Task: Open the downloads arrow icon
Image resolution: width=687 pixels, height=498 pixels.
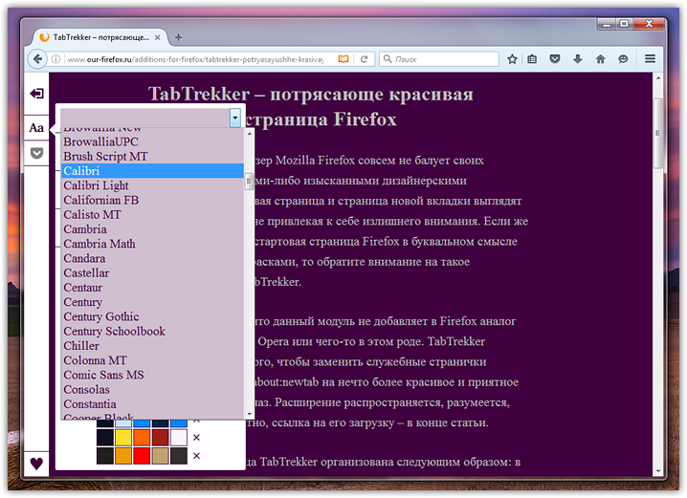Action: [x=578, y=59]
